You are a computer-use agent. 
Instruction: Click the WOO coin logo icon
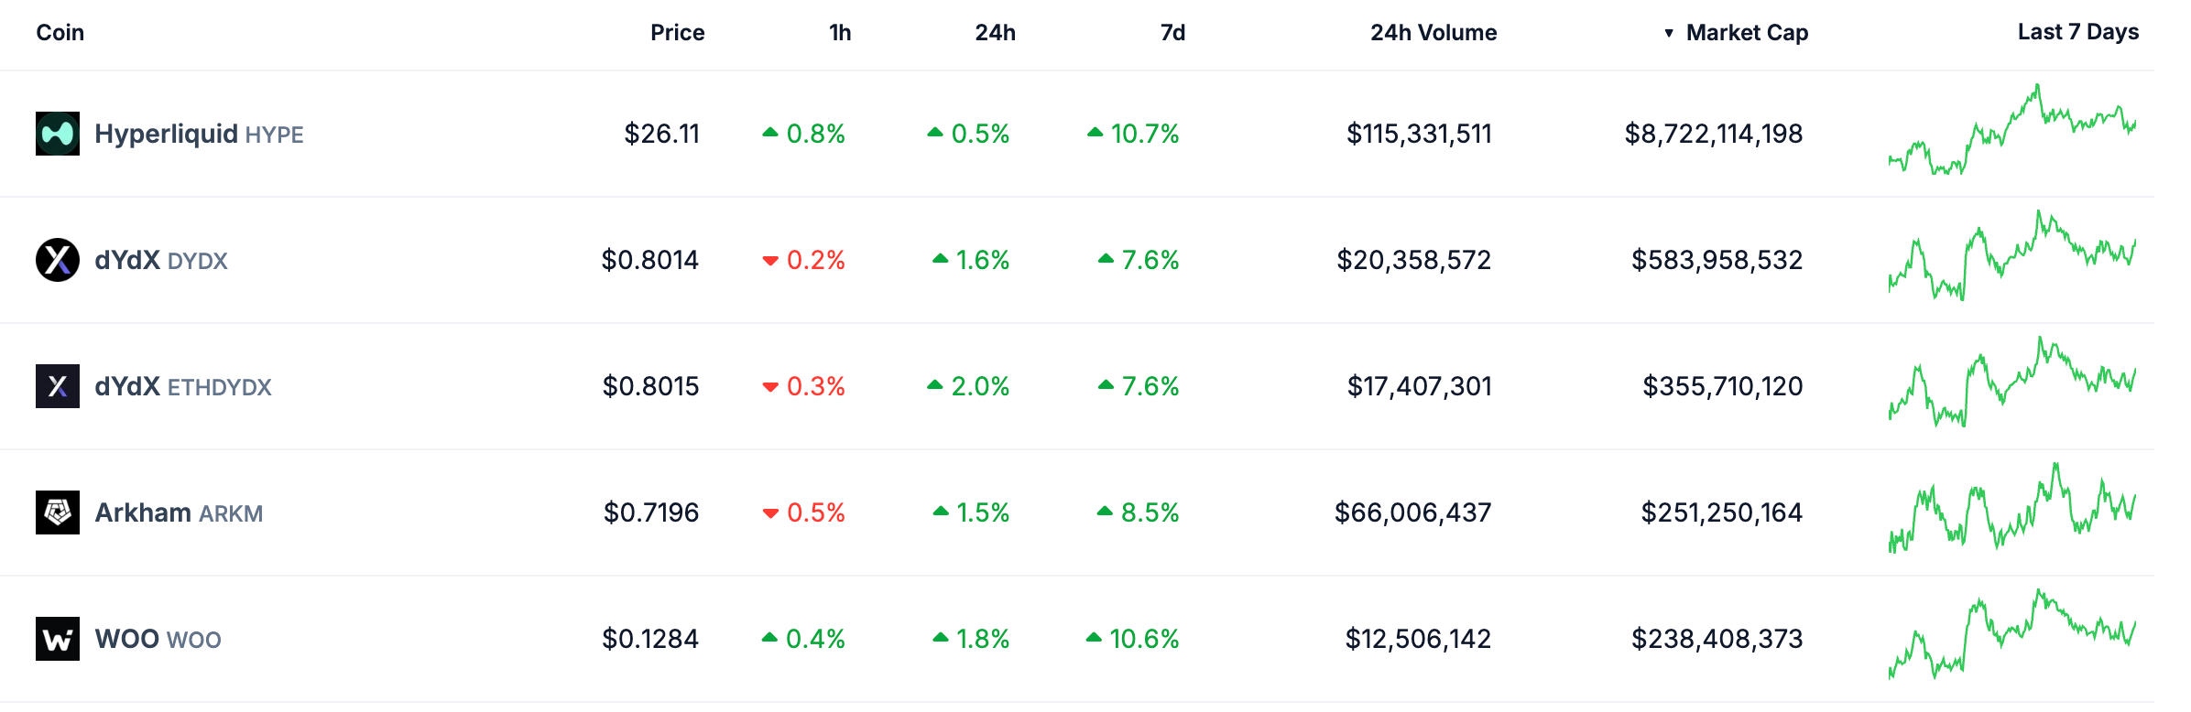pos(57,639)
